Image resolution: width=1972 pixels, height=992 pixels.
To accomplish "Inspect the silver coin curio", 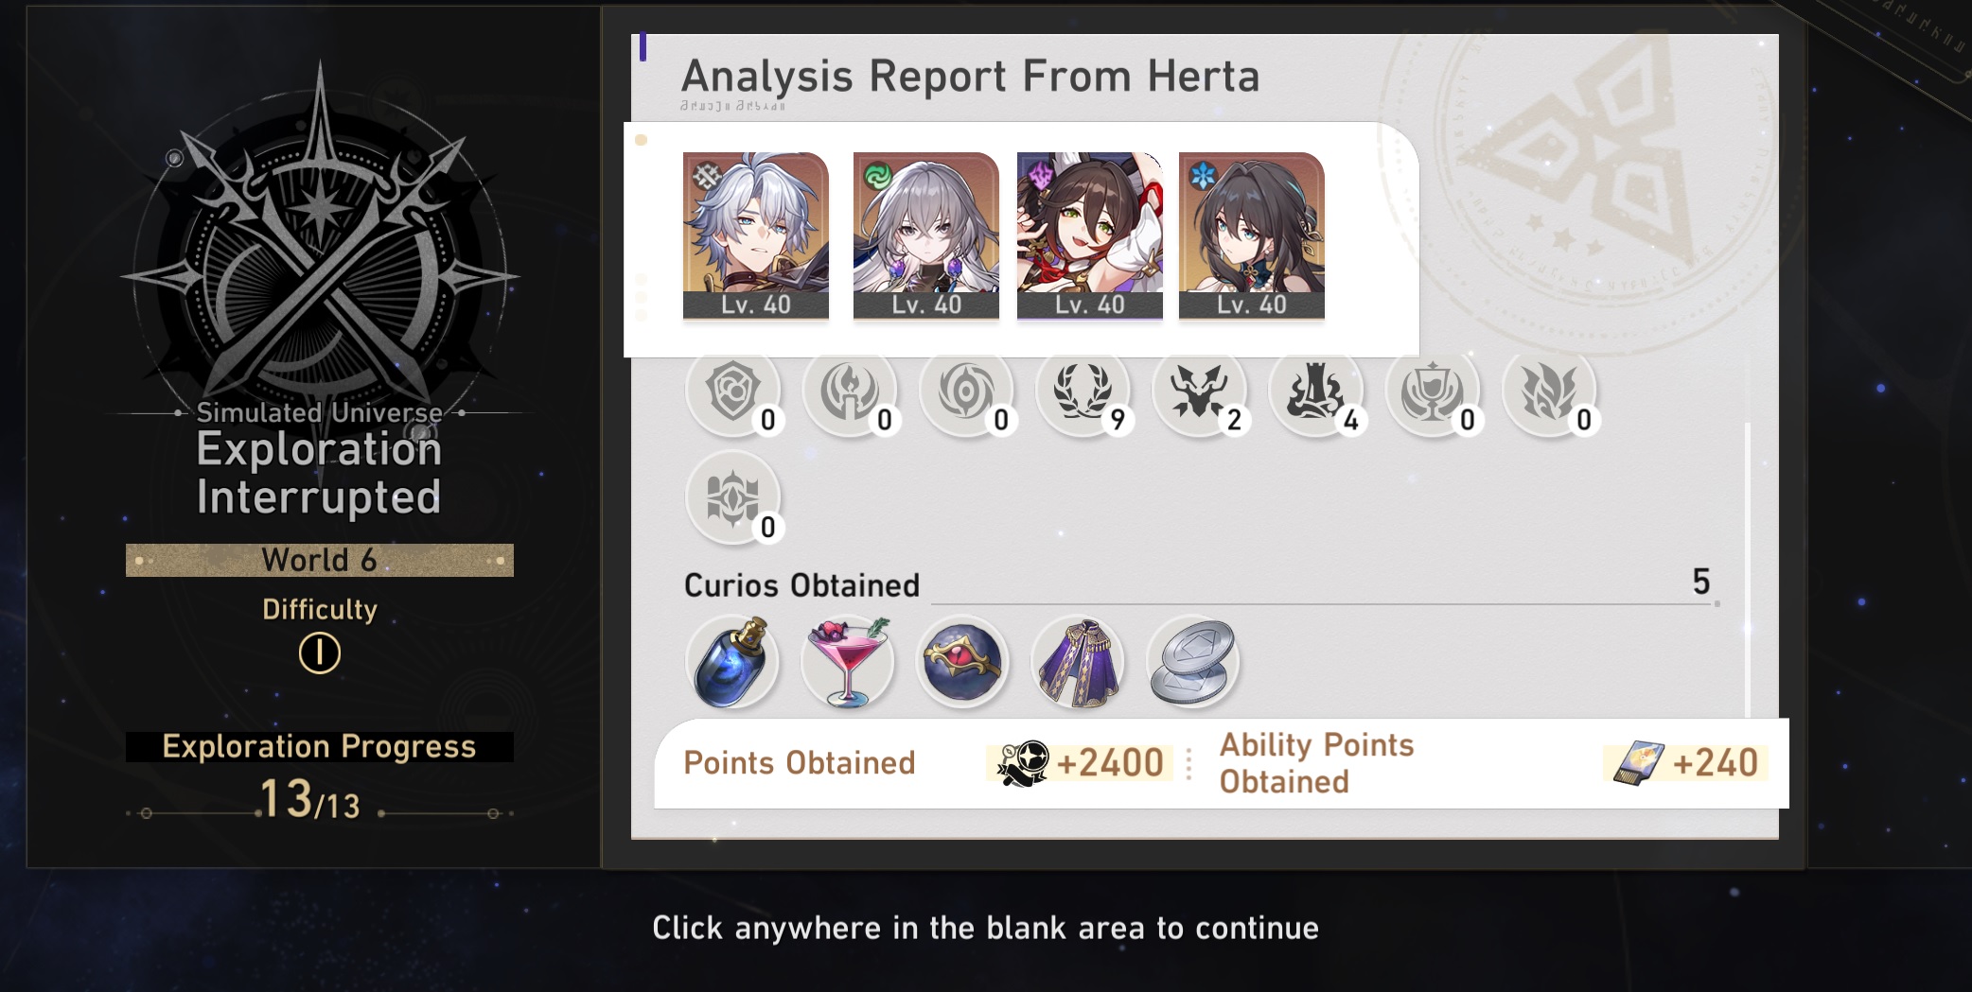I will click(x=1193, y=662).
